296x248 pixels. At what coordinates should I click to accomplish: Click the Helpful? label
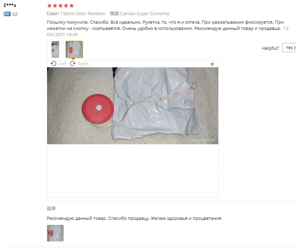tap(270, 48)
